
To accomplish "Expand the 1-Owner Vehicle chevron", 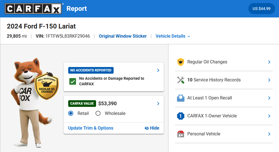I will click(269, 116).
